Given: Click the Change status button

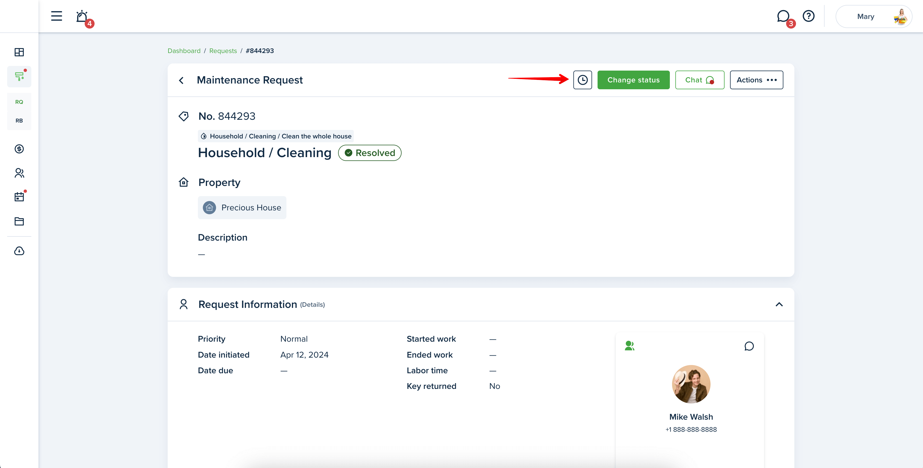Looking at the screenshot, I should 634,80.
